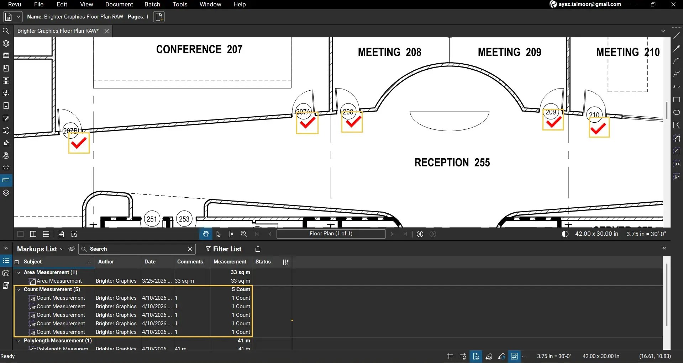683x363 pixels.
Task: Open the Layers panel icon at sidebar bottom
Action: pyautogui.click(x=6, y=192)
